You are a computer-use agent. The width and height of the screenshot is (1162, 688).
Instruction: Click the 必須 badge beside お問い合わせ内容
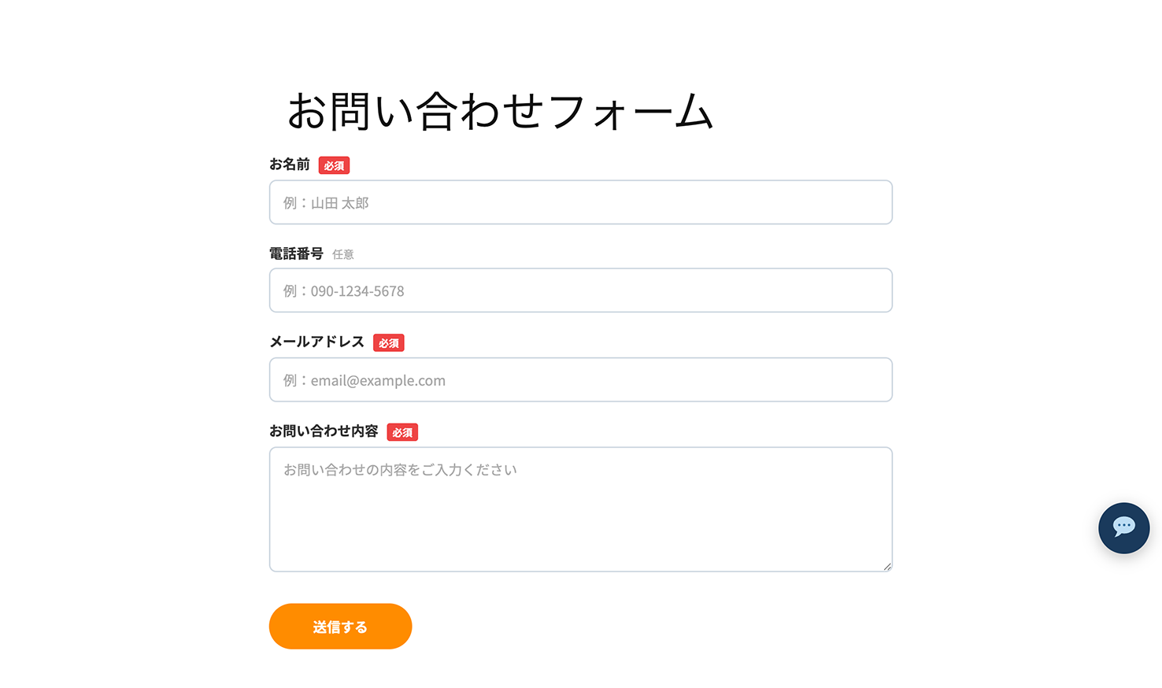click(402, 432)
